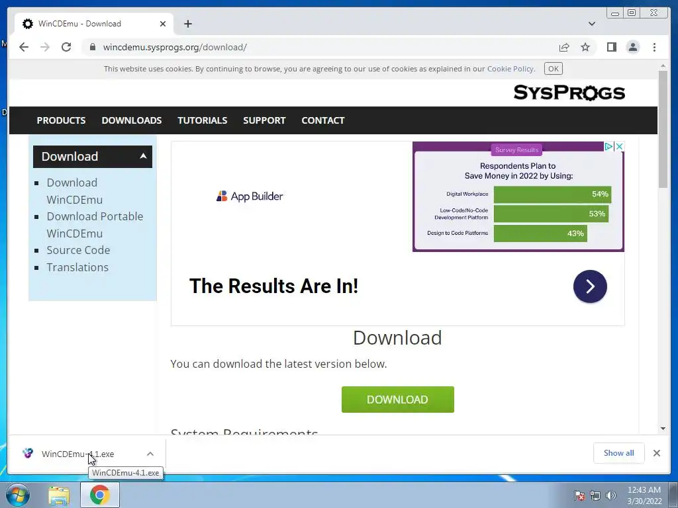Click the lock icon in the address bar

click(92, 47)
